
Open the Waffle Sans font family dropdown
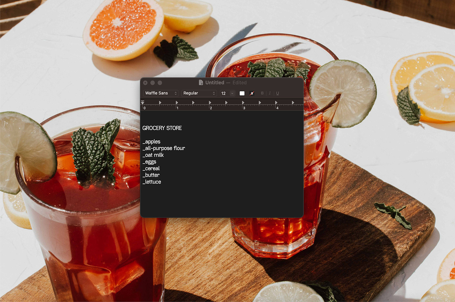point(161,93)
